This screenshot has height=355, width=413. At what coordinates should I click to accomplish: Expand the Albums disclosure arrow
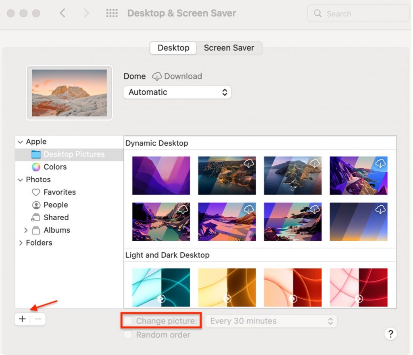click(26, 230)
